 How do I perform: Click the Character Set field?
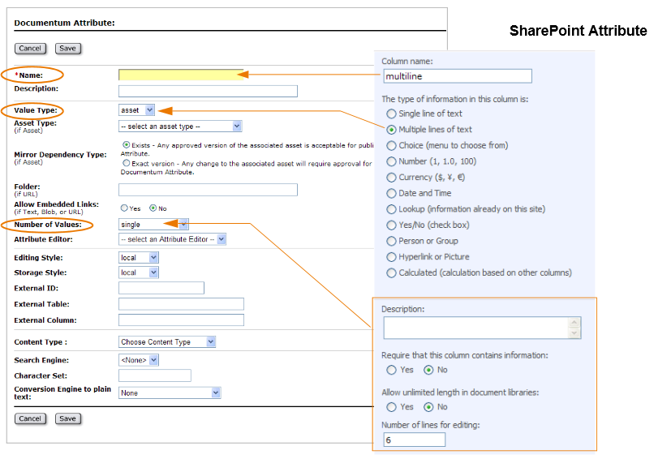coord(155,375)
